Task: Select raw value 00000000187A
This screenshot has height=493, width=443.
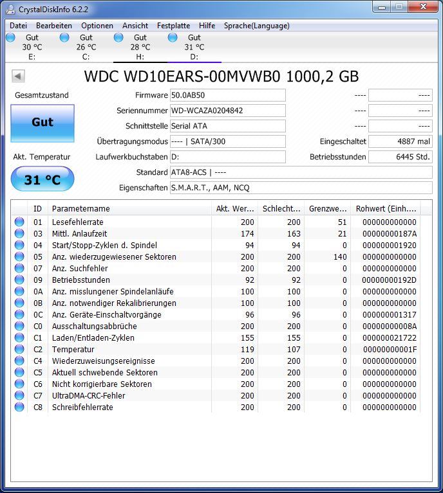Action: (390, 233)
